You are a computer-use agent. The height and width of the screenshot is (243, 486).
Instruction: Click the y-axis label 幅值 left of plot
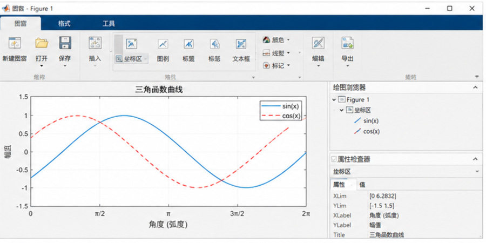click(8, 152)
